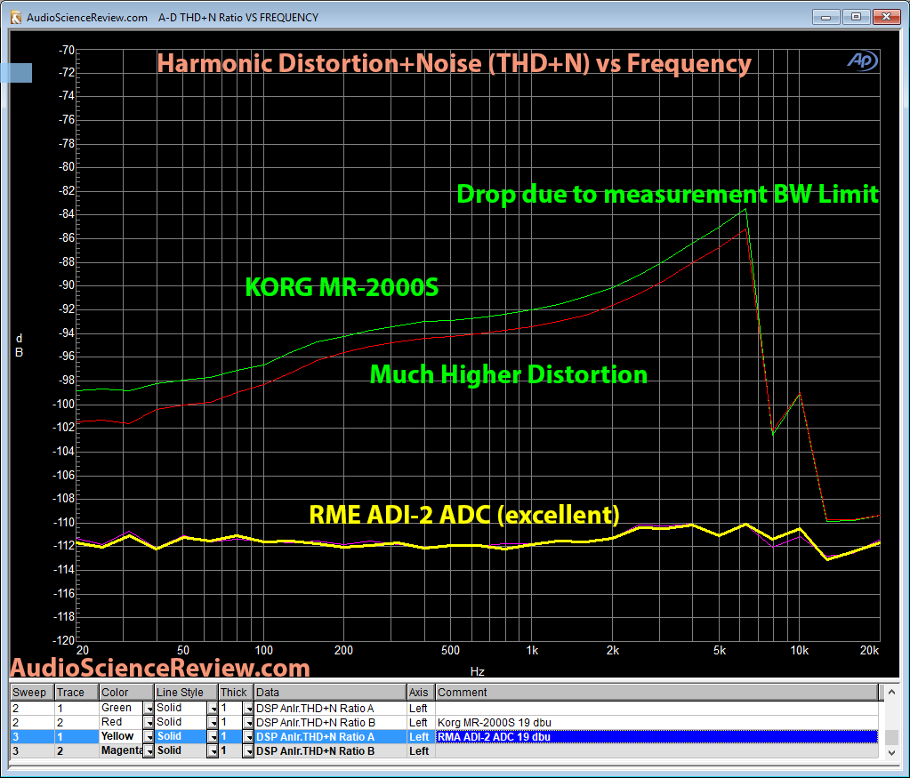
Task: Open Color dropdown for Red trace row
Action: coord(149,722)
